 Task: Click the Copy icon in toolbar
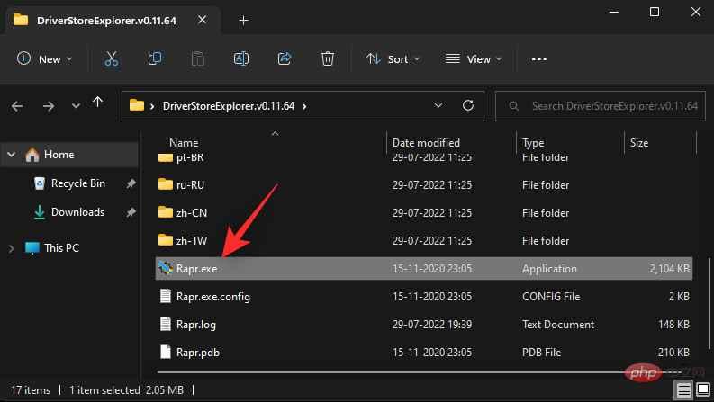coord(155,58)
